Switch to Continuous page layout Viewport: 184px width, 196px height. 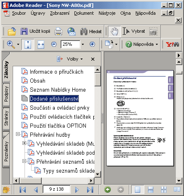[150, 189]
